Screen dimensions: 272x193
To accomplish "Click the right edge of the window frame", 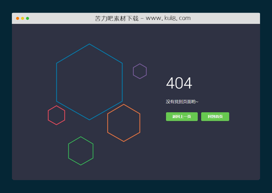I will pyautogui.click(x=260, y=99).
